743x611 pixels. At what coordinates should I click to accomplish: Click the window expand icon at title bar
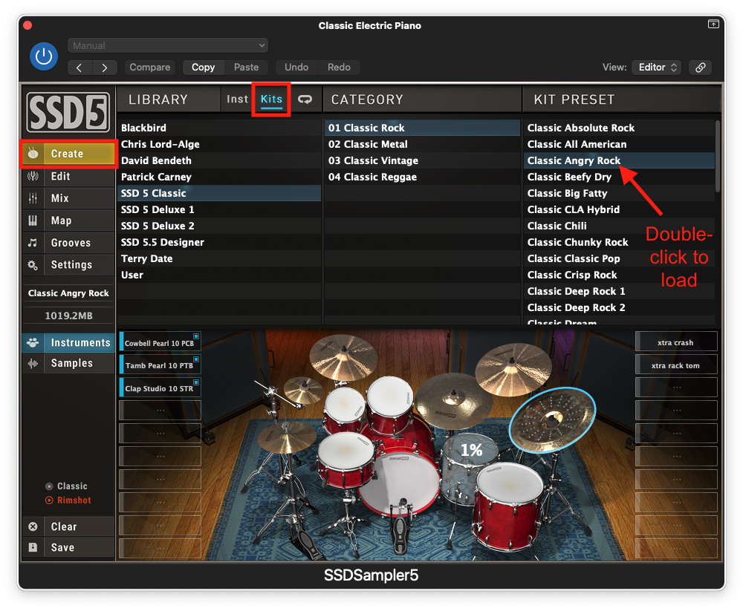[x=713, y=24]
